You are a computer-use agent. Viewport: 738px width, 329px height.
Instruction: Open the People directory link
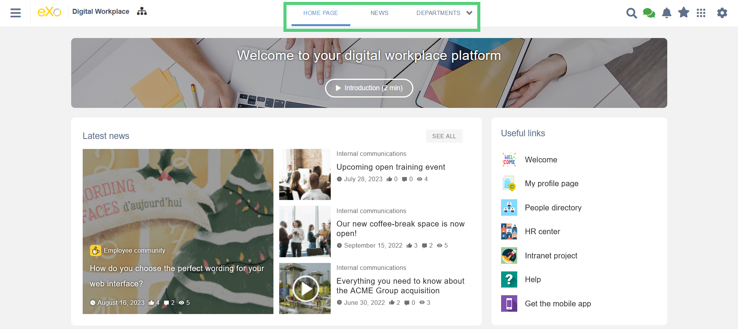(x=553, y=208)
